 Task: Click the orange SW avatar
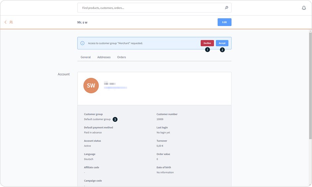point(91,86)
